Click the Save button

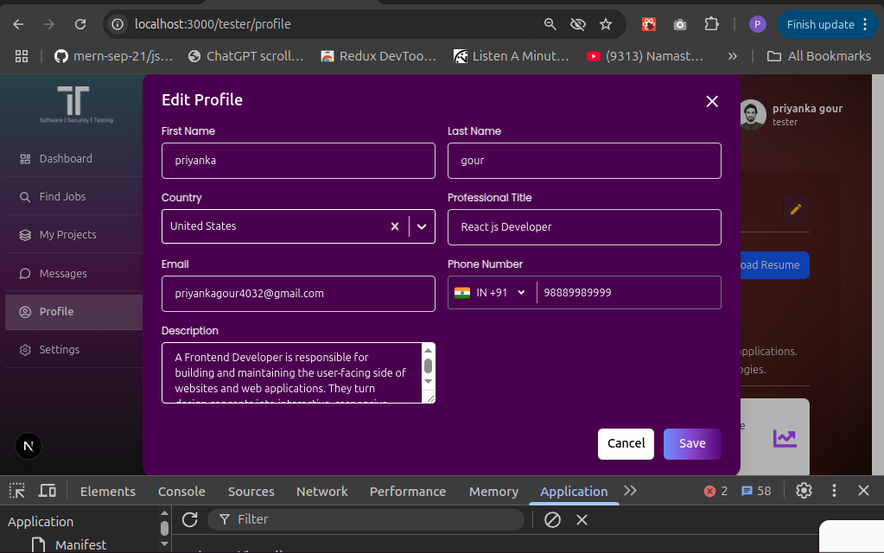pos(691,443)
